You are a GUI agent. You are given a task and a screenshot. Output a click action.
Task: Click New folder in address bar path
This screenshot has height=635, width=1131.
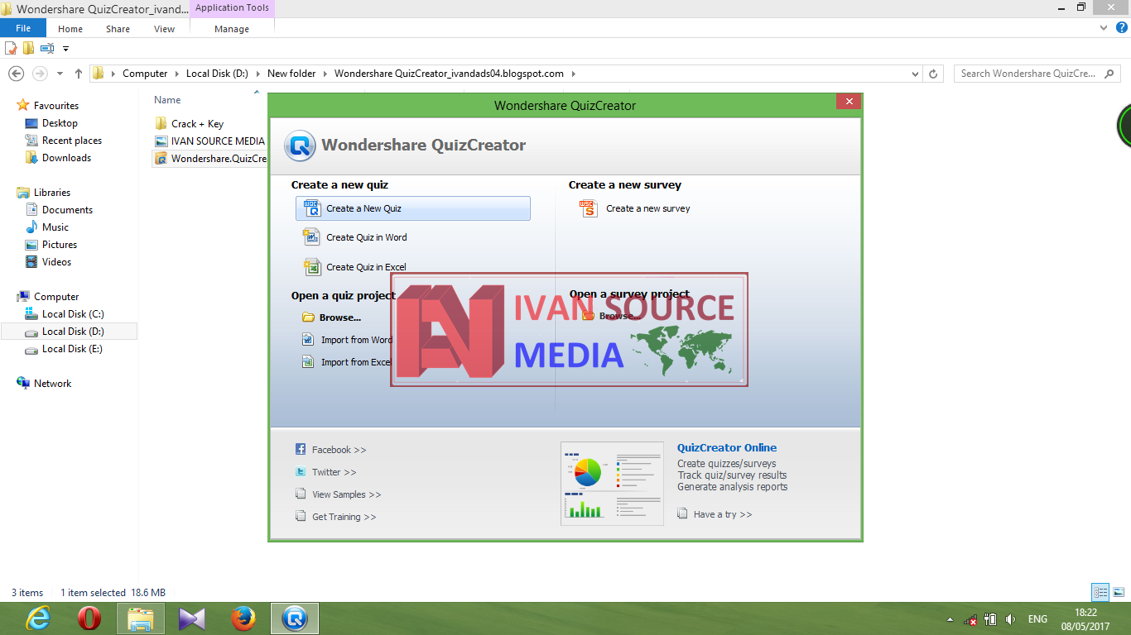tap(291, 74)
